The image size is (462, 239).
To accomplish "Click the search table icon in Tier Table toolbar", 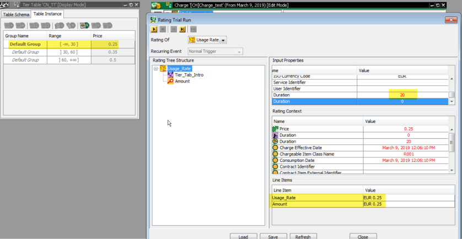I will click(84, 25).
